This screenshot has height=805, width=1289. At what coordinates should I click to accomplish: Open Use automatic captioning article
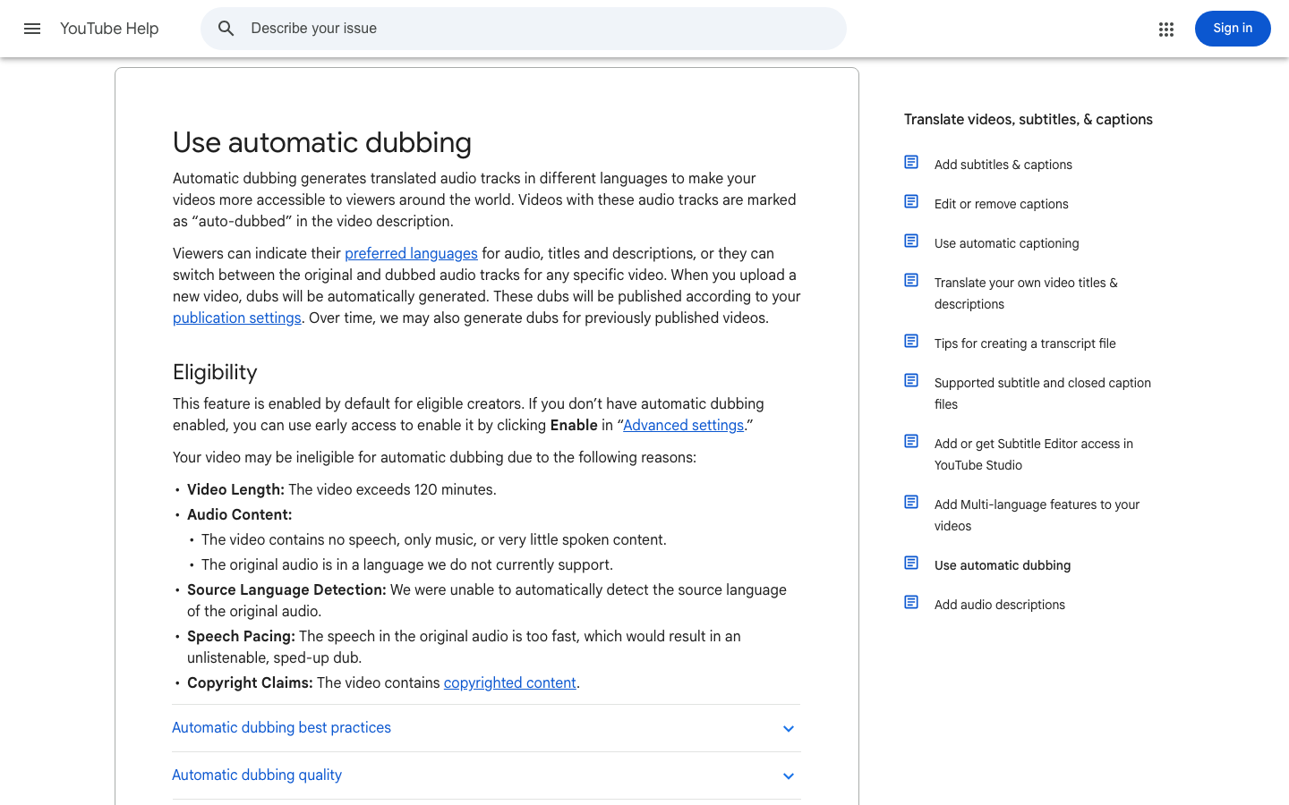click(1007, 243)
